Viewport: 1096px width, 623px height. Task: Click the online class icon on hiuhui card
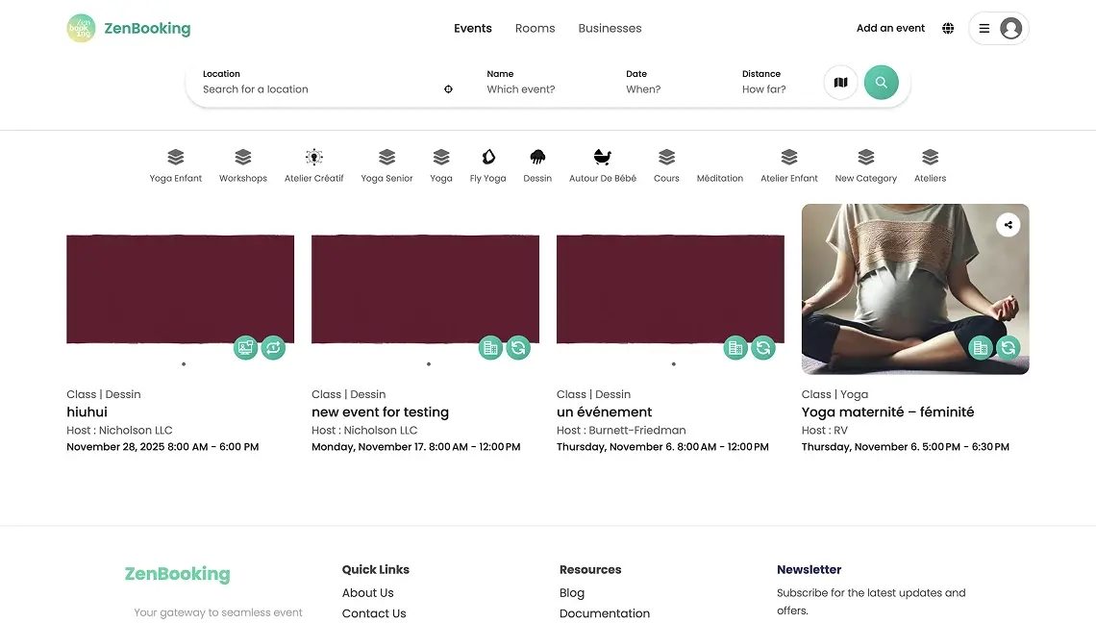245,347
